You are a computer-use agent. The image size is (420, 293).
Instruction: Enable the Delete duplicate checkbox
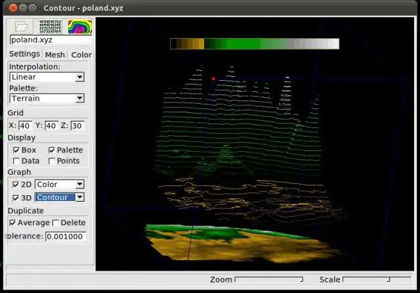coord(55,223)
